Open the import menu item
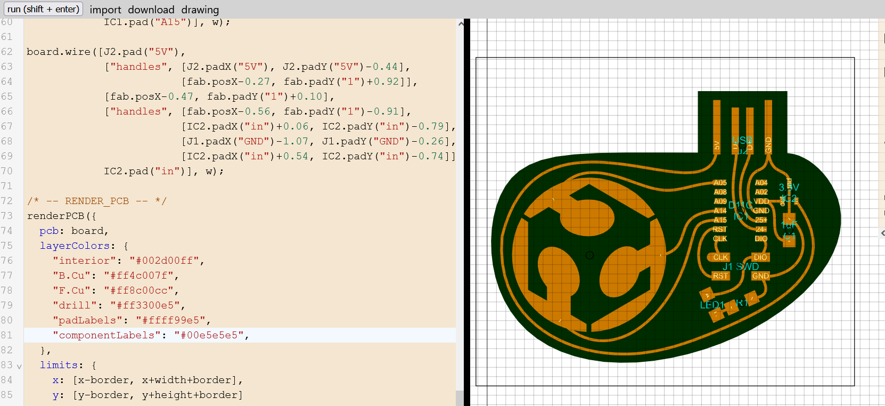The width and height of the screenshot is (885, 406). point(105,10)
